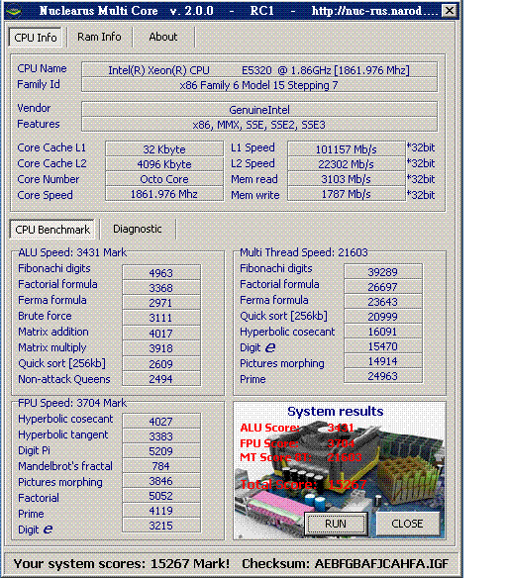
Task: Click the Checksum text in status bar
Action: pos(346,563)
